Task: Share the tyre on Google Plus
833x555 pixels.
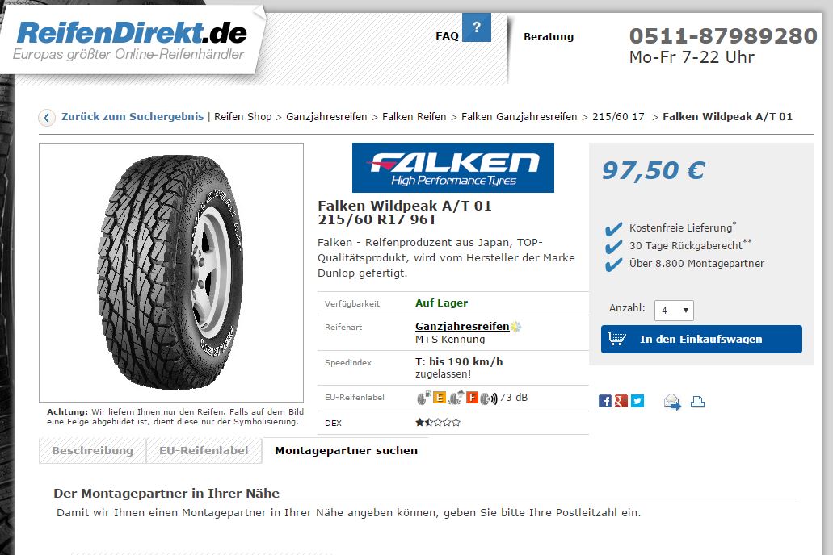Action: click(621, 401)
